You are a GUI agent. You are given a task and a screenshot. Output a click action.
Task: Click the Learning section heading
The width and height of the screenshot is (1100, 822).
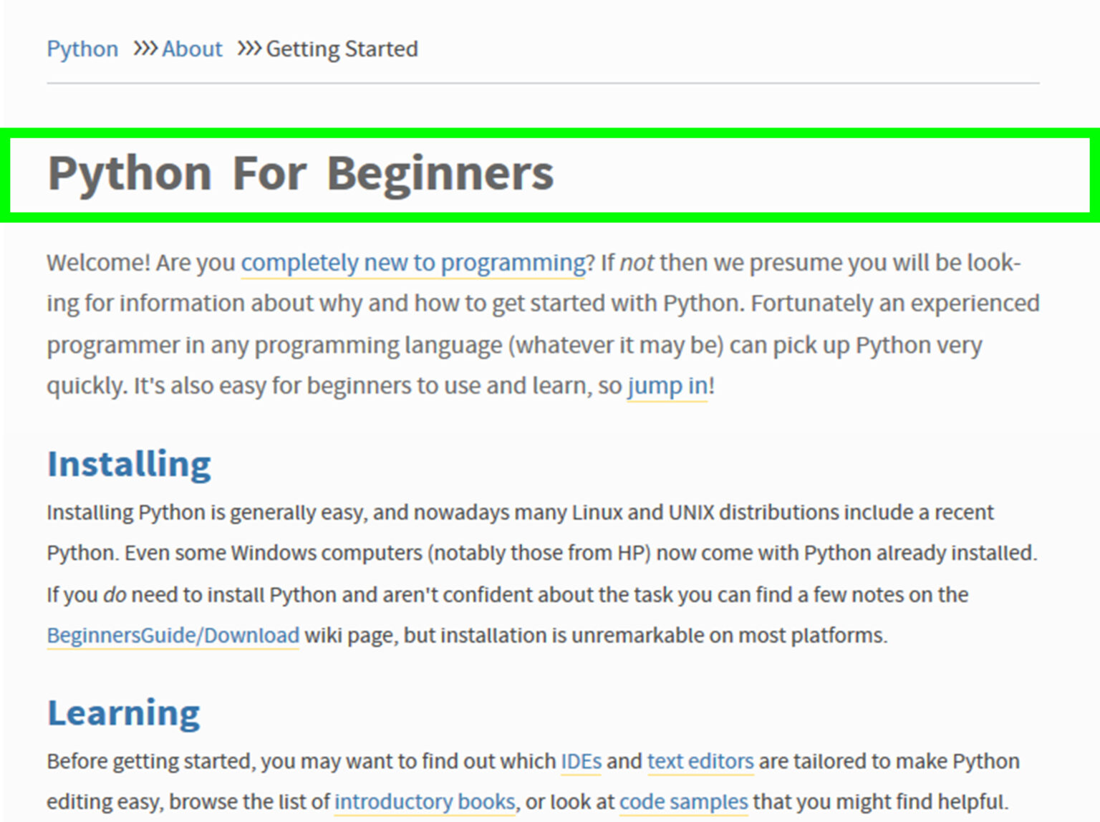coord(122,712)
